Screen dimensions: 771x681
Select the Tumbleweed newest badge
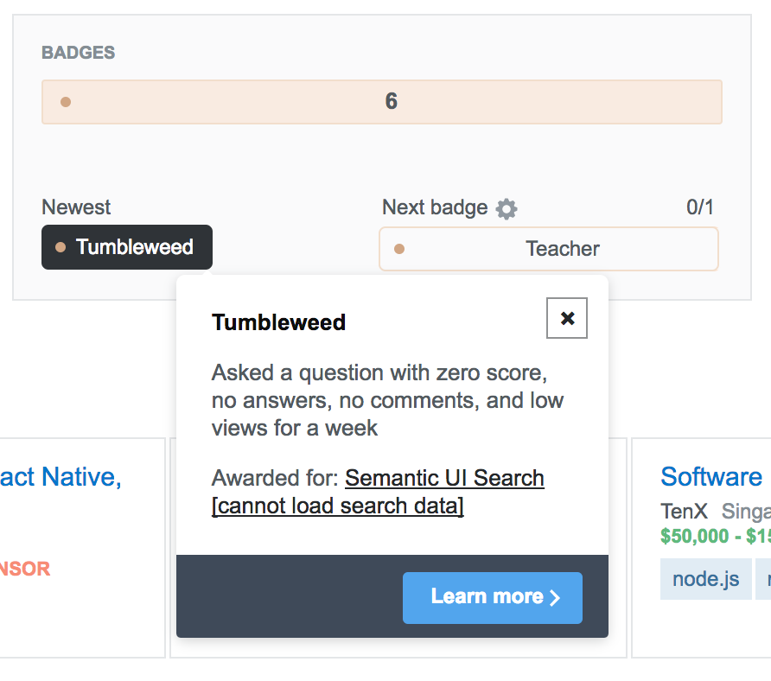127,247
